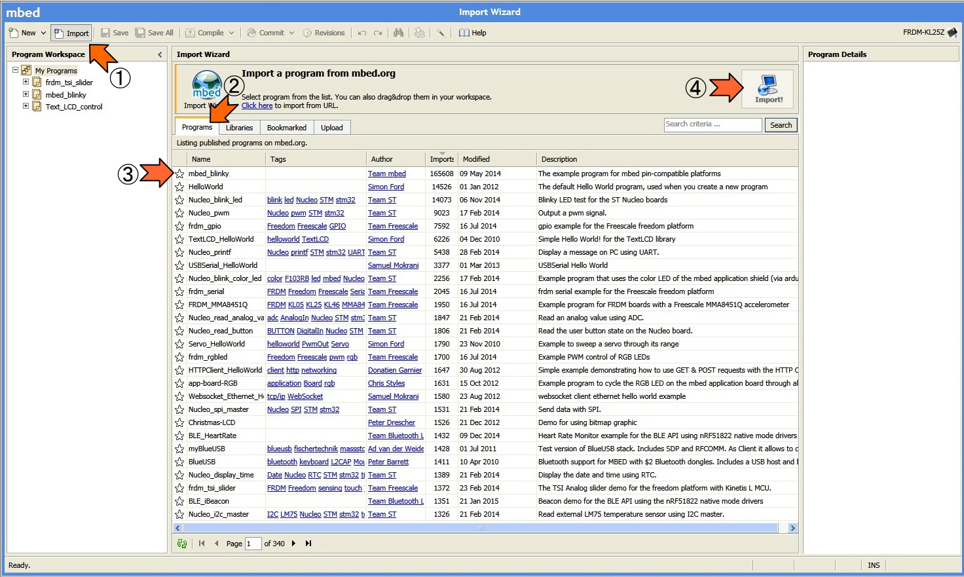Click the Search button

tap(781, 125)
